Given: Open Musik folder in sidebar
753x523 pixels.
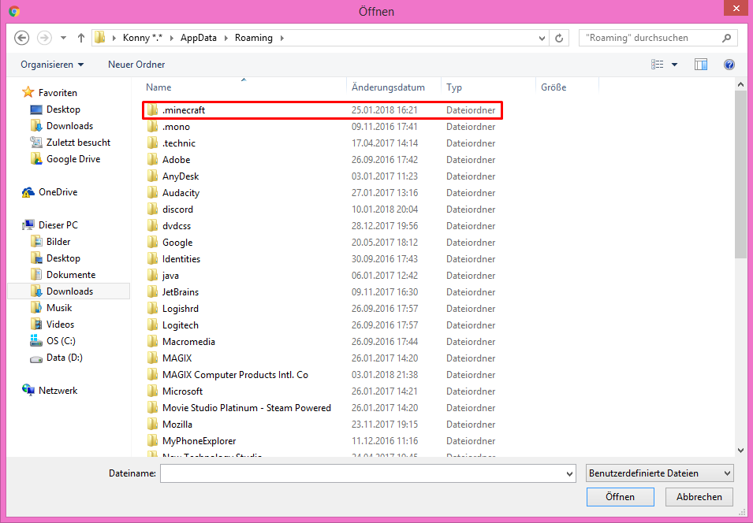Looking at the screenshot, I should [51, 308].
